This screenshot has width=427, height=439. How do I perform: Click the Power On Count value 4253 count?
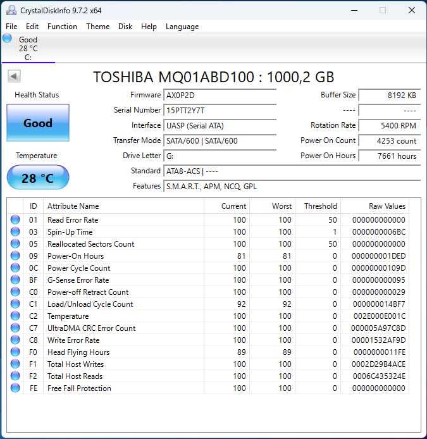390,141
